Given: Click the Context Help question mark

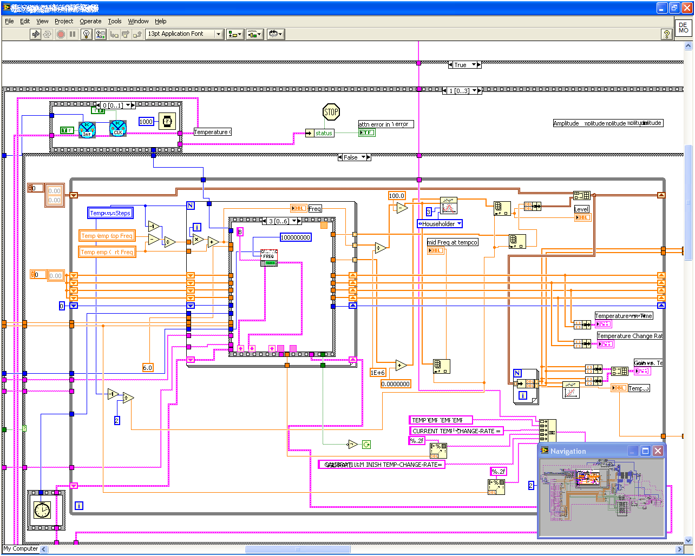Looking at the screenshot, I should (667, 34).
